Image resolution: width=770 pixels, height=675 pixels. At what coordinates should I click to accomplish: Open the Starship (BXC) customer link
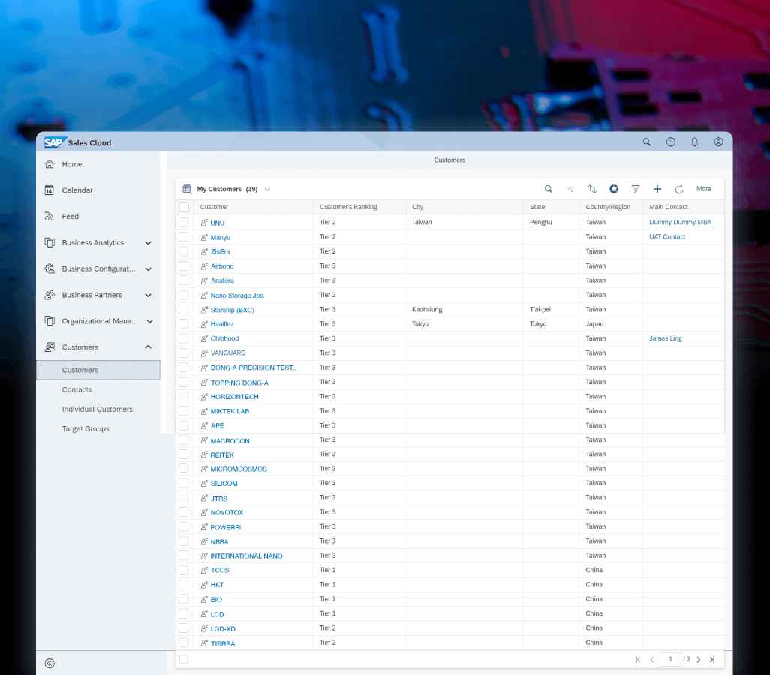(x=233, y=310)
